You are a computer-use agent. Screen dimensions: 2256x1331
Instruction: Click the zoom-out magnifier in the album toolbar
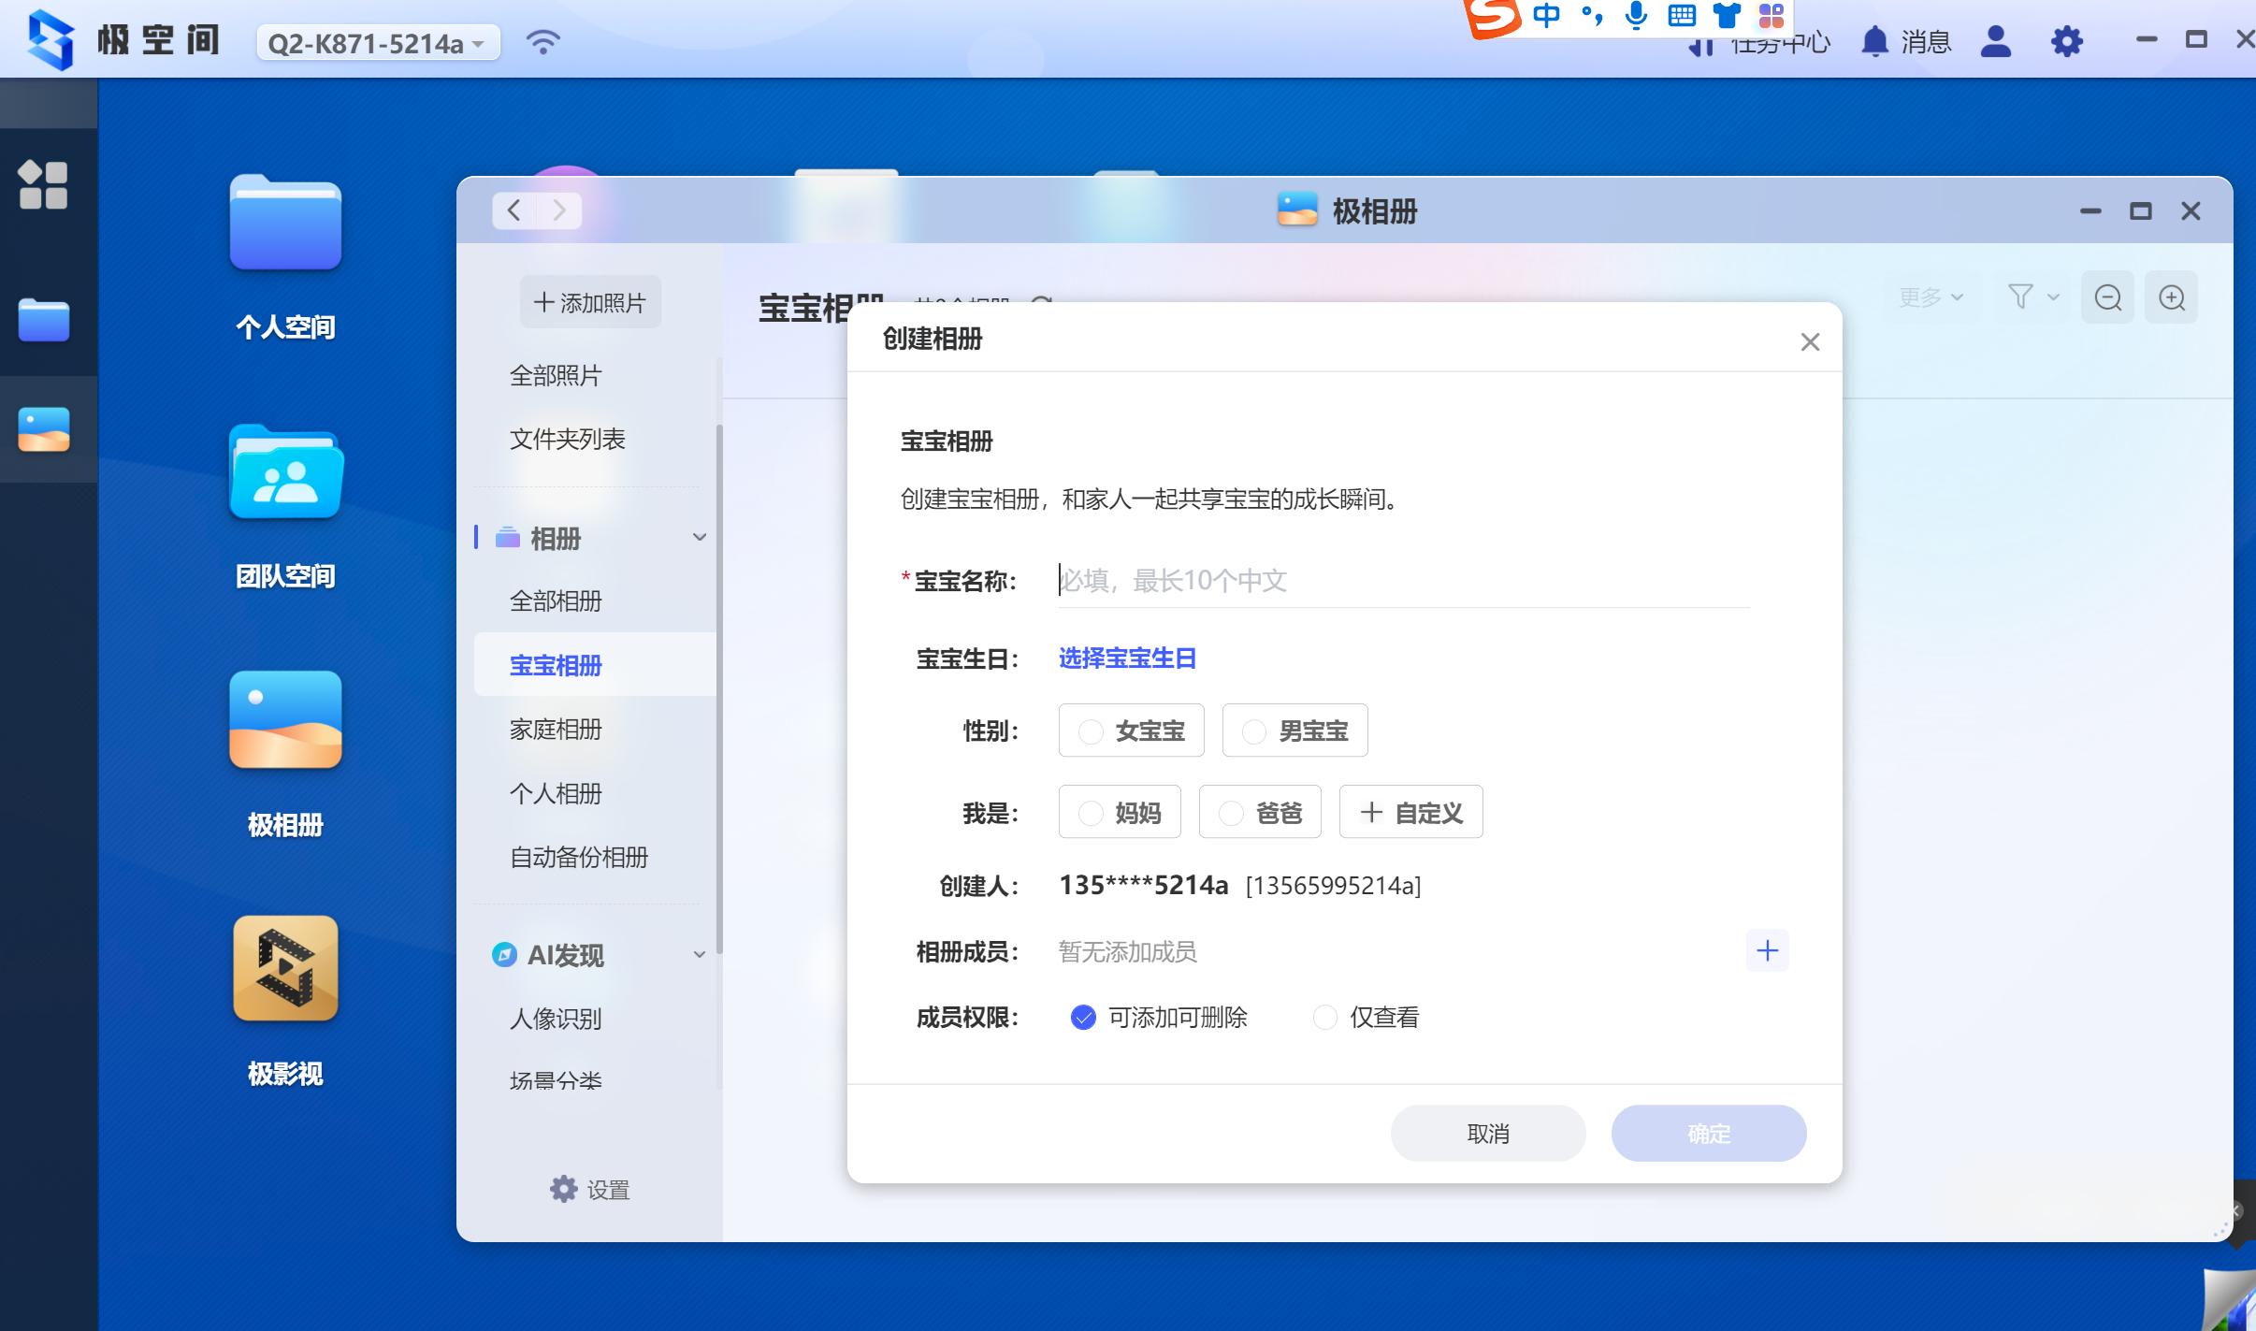2108,297
